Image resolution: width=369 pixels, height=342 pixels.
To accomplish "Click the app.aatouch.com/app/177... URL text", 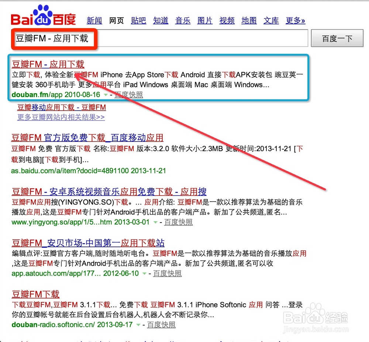I will tap(56, 273).
